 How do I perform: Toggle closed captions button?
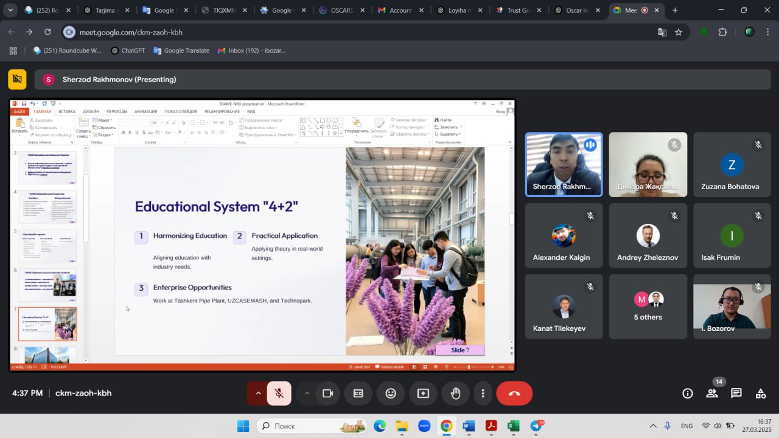[x=358, y=394]
